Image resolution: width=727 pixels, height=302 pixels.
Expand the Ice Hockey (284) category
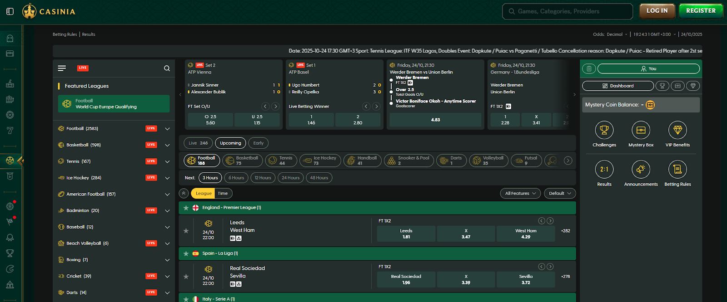167,178
